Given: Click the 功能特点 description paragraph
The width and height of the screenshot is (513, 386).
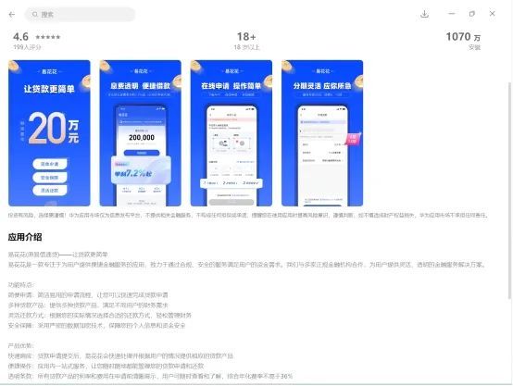Looking at the screenshot, I should (100, 305).
